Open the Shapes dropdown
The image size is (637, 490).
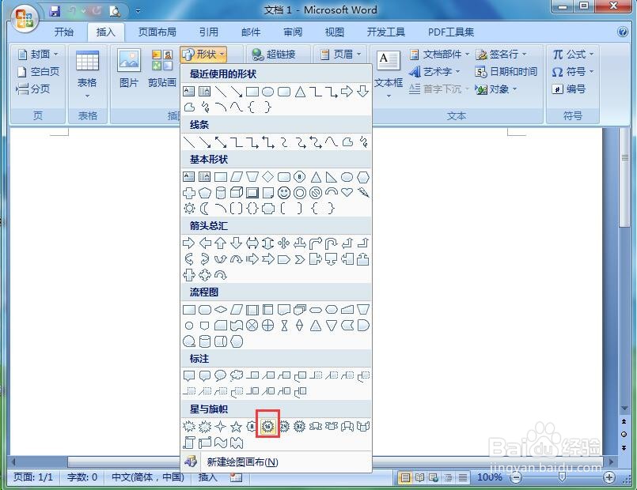point(203,54)
